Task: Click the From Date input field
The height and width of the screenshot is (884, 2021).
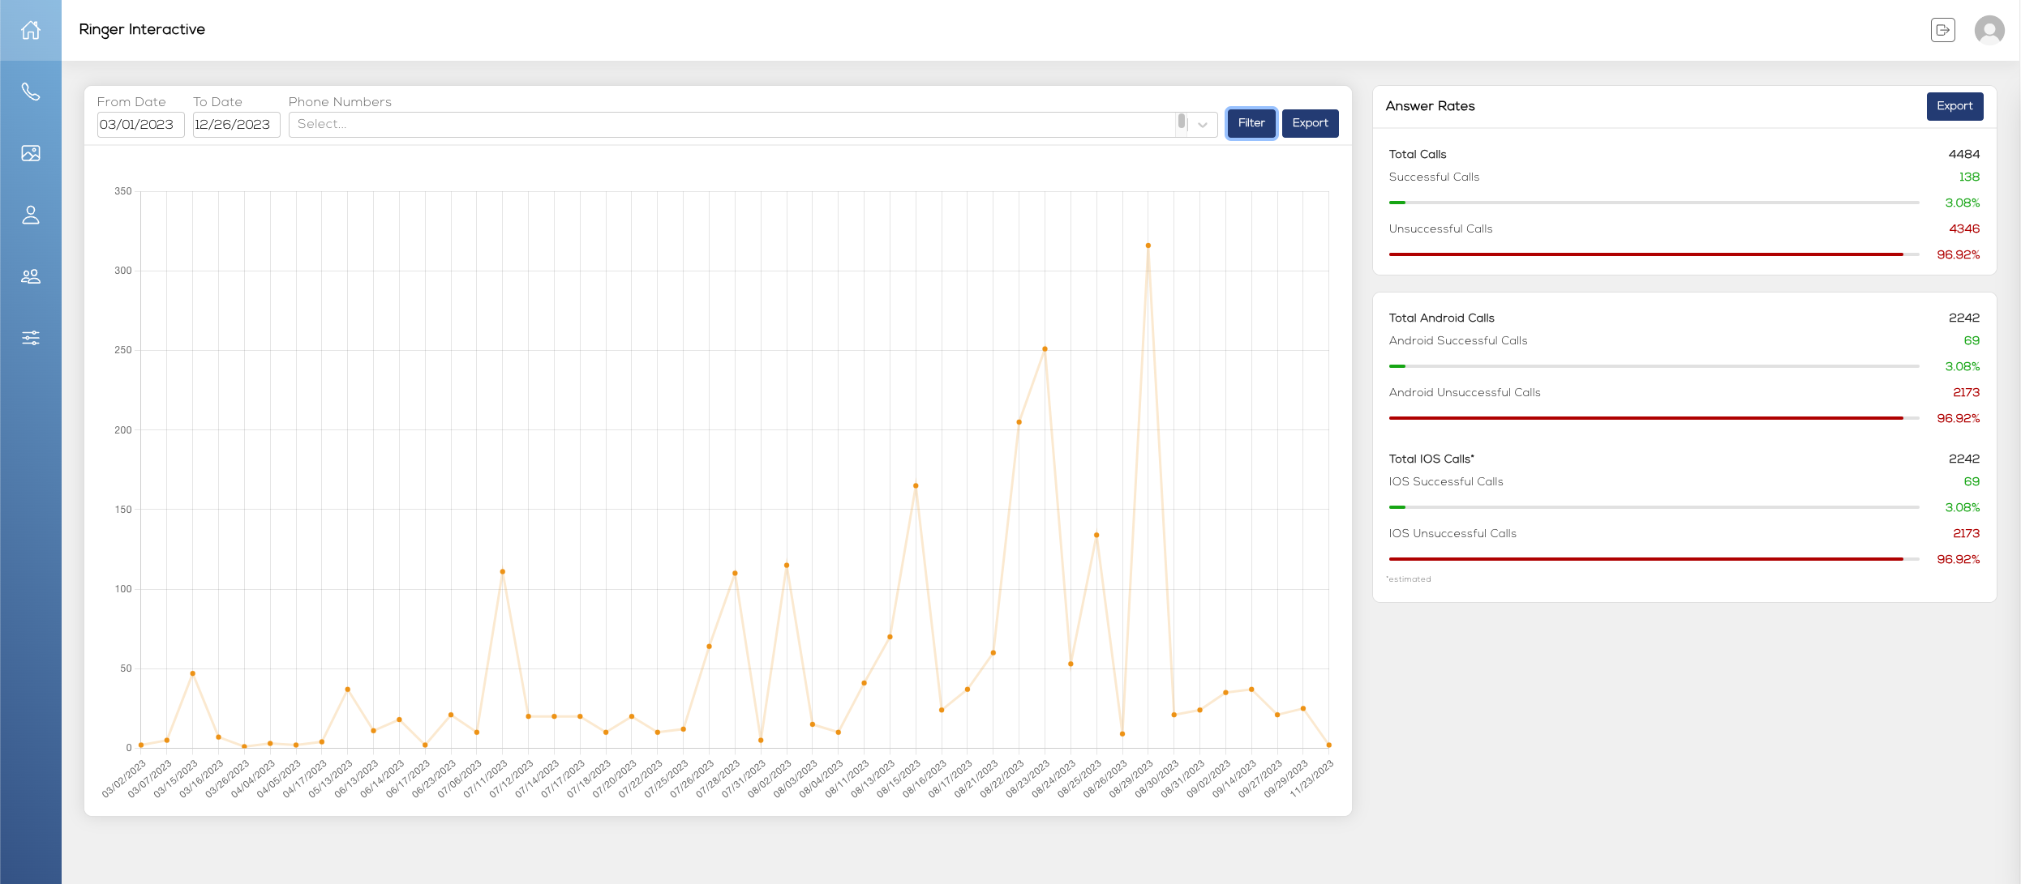Action: tap(140, 125)
